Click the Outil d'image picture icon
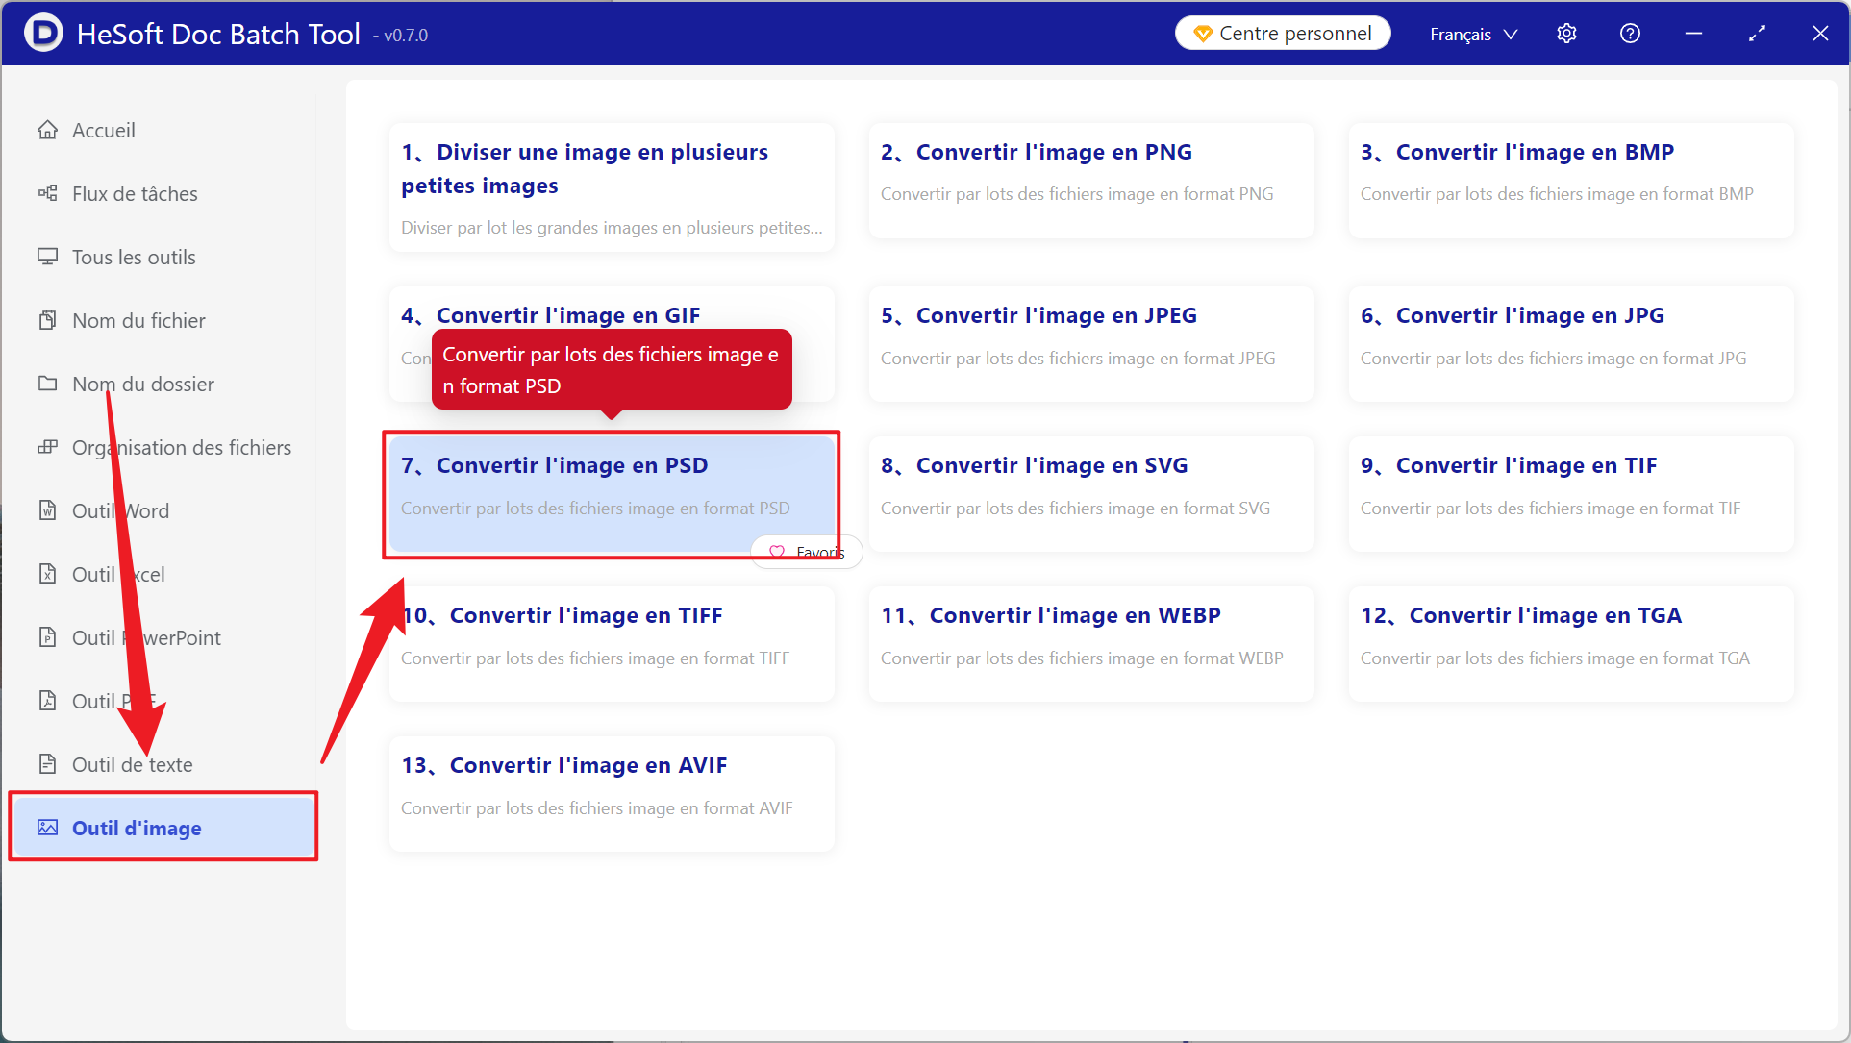The height and width of the screenshot is (1043, 1851). click(47, 828)
